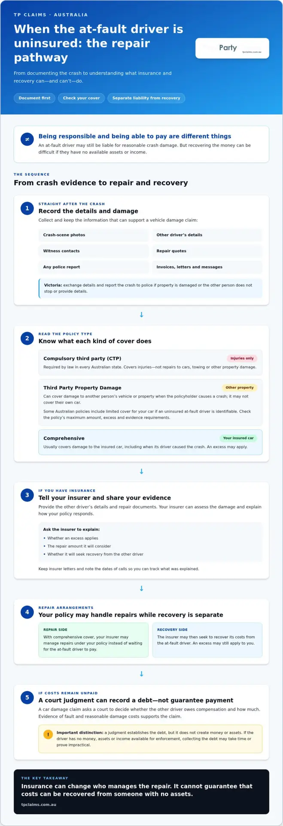Select the step 2 number badge
This screenshot has height=826, width=283.
[27, 338]
